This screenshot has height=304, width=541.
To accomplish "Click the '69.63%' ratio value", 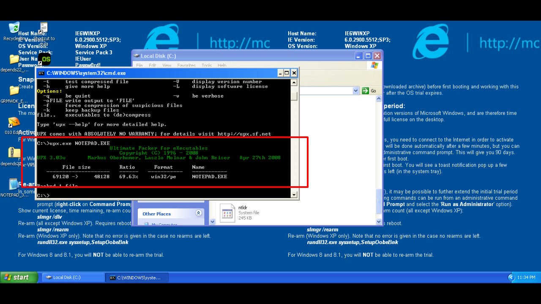I will [129, 176].
